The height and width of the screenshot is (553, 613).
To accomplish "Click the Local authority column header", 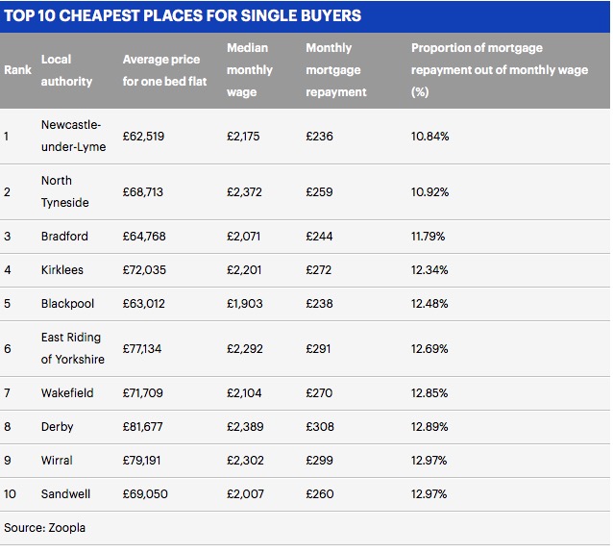I will (66, 70).
